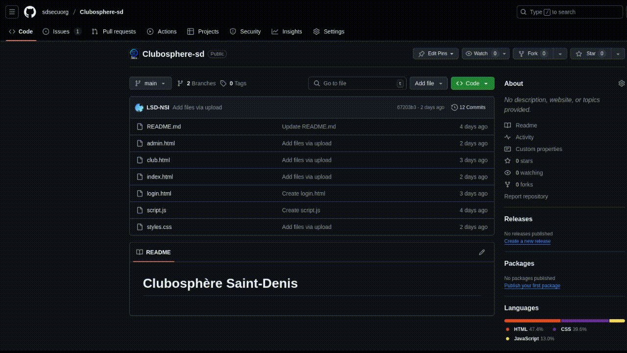
Task: Click Create a new release link
Action: tap(528, 241)
